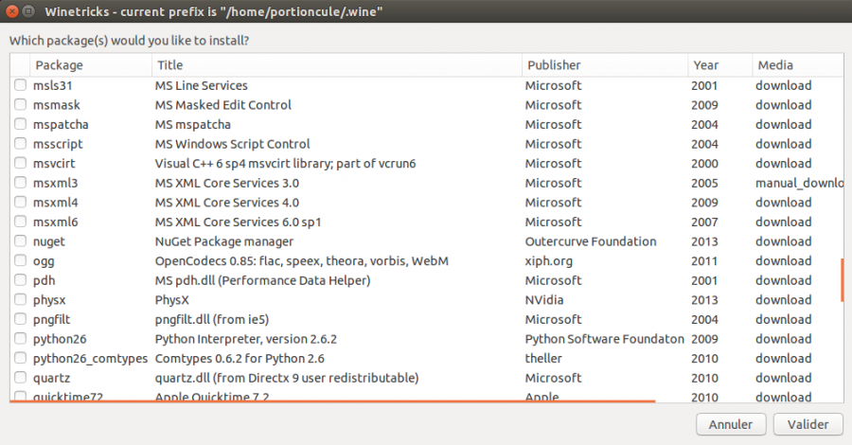Viewport: 852px width, 445px height.
Task: Select 'MS pdh.dll (Performance Data Helper)'
Action: point(262,280)
